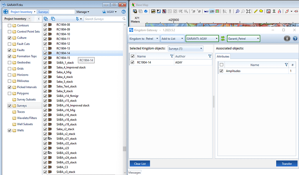Click the Attributes Name column filter icon

286,65
